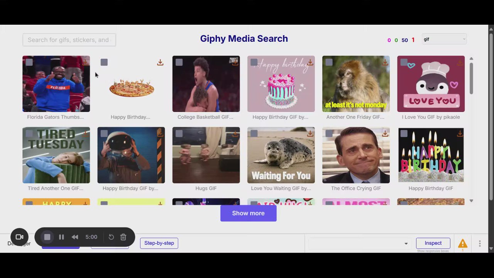Click the Show more button
This screenshot has width=494, height=278.
pos(248,213)
